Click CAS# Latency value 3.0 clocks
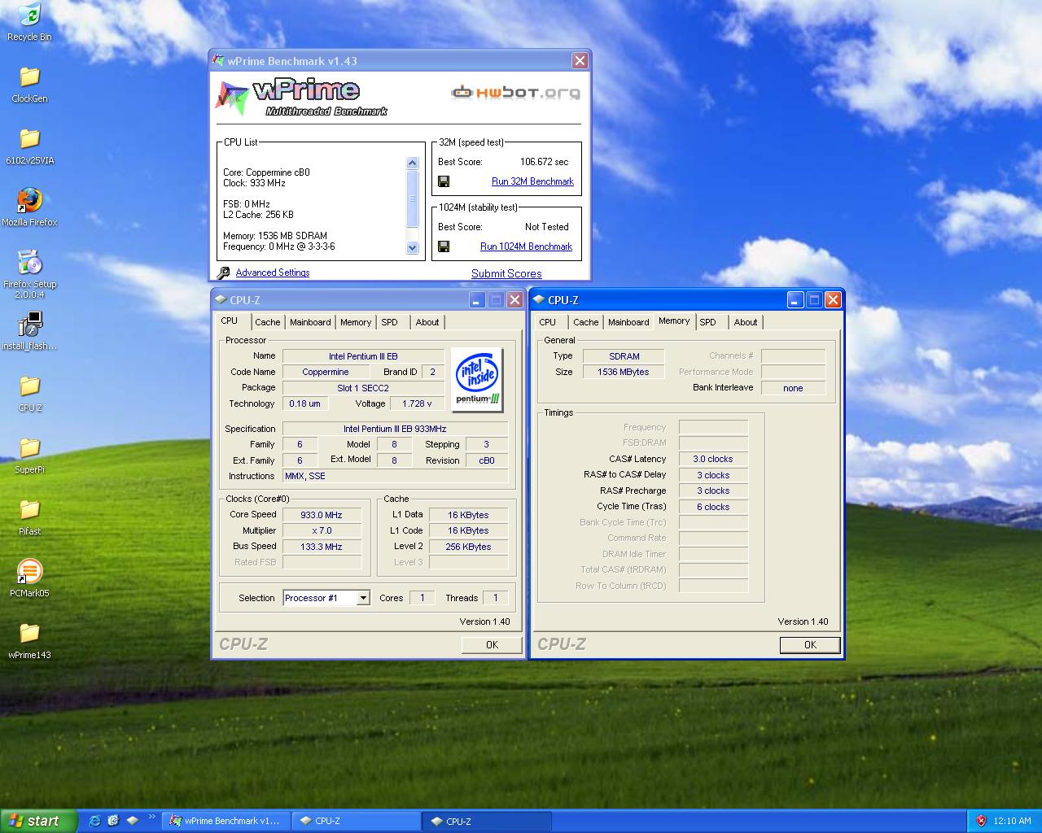 tap(713, 459)
